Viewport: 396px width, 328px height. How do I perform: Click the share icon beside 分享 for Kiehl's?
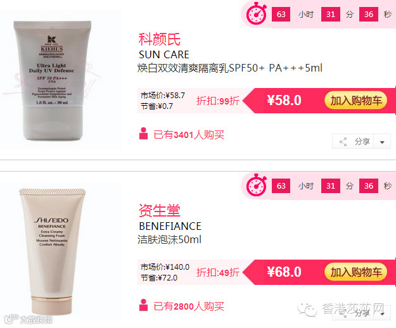click(x=343, y=142)
